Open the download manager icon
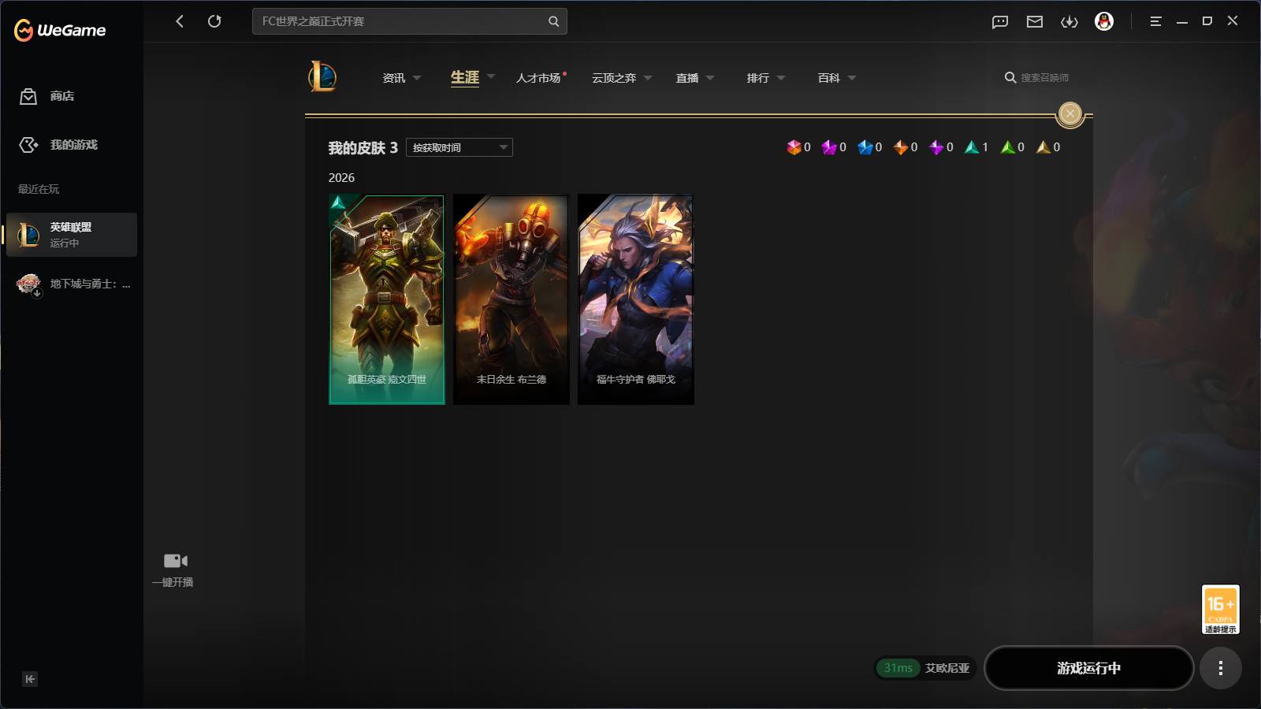 [x=1069, y=21]
